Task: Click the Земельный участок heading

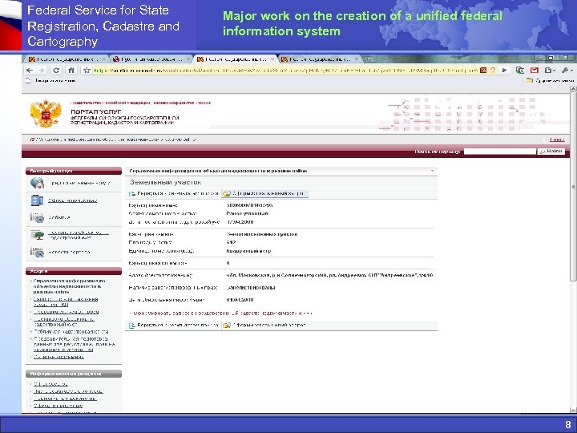Action: tap(165, 182)
